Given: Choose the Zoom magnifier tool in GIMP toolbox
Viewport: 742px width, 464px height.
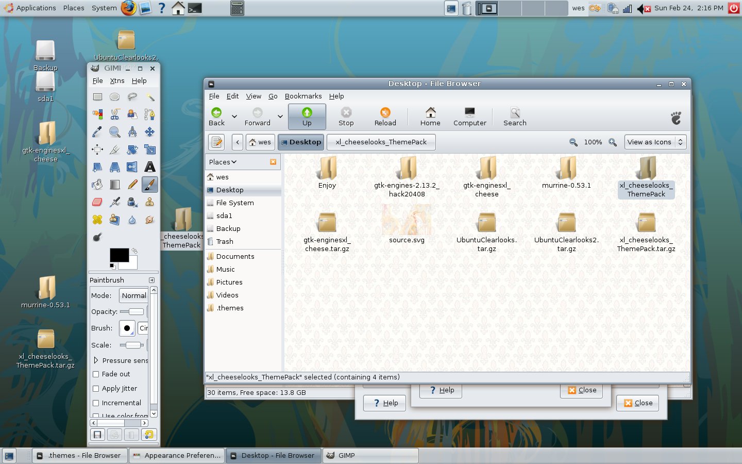Looking at the screenshot, I should [x=115, y=132].
